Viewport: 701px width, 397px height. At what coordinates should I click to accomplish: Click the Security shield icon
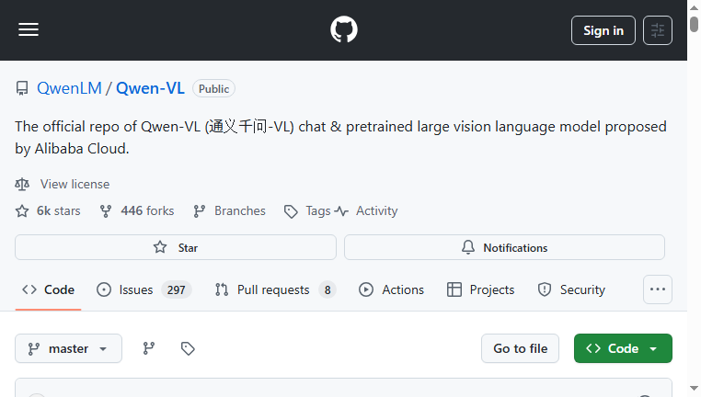click(x=545, y=289)
